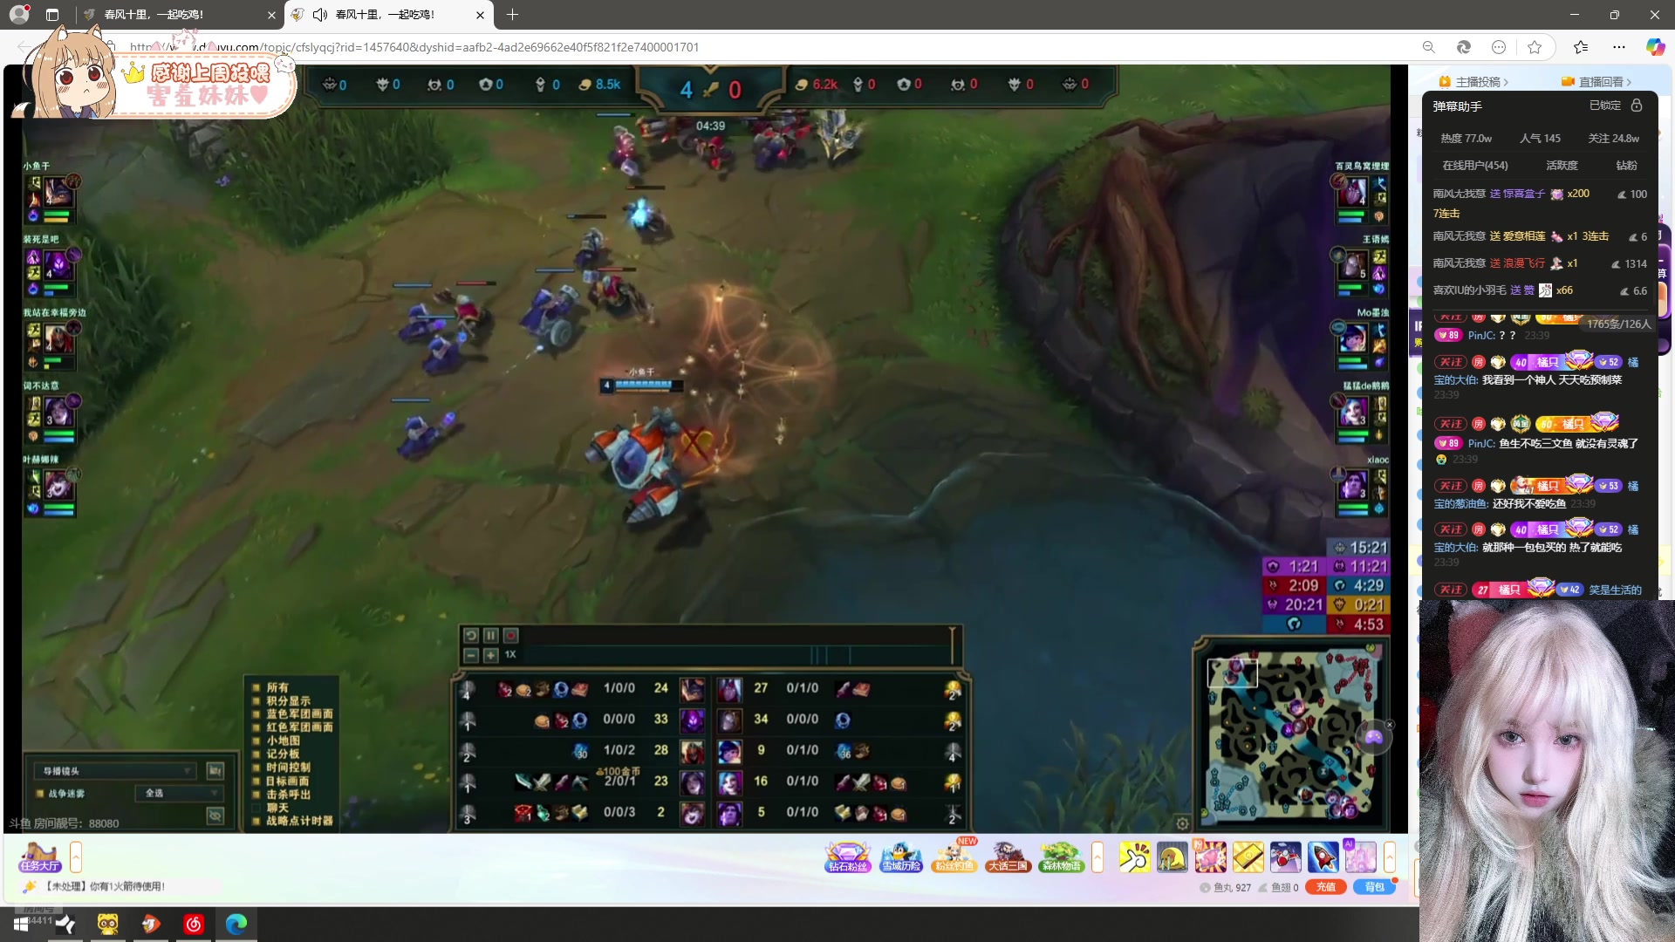Select the gold bar gift
This screenshot has height=942, width=1675.
click(x=1248, y=857)
